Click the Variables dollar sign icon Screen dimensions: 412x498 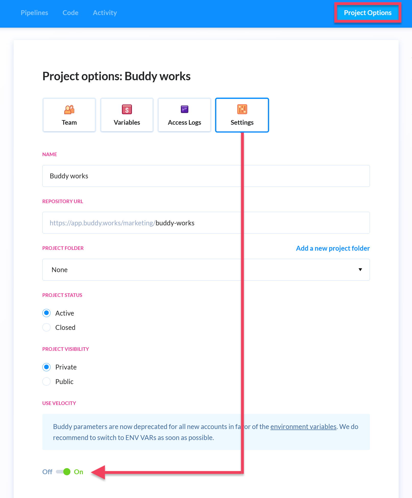[127, 109]
